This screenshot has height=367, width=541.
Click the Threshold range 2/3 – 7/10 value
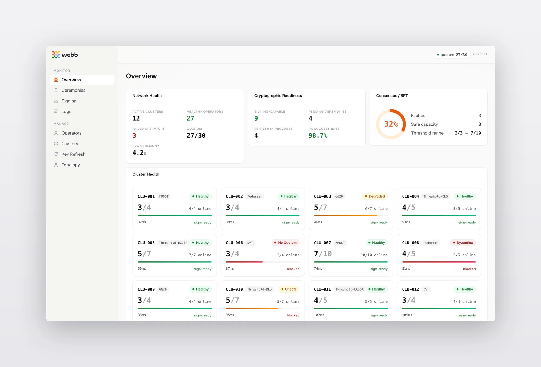point(468,133)
